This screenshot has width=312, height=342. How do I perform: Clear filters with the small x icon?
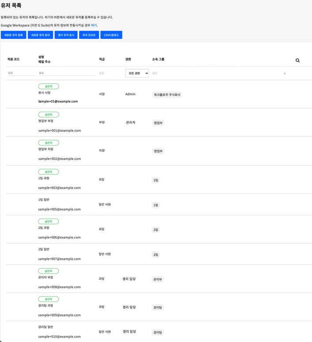click(285, 73)
